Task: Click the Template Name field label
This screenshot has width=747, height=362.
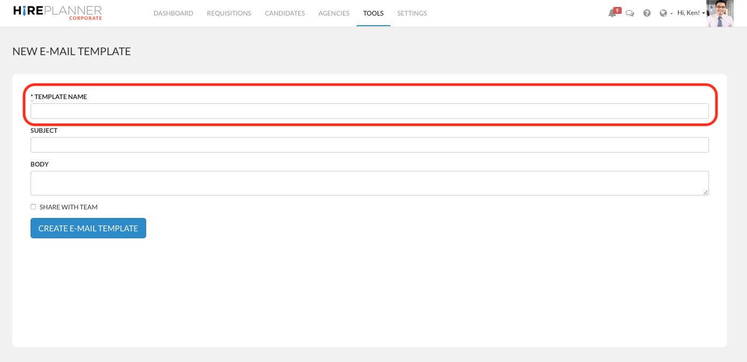Action: pos(60,97)
